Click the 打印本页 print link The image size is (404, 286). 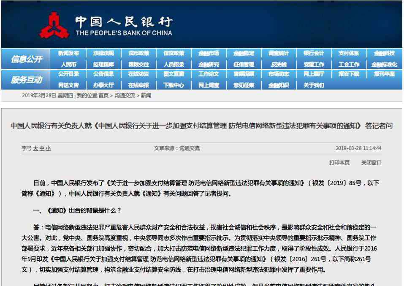[339, 163]
